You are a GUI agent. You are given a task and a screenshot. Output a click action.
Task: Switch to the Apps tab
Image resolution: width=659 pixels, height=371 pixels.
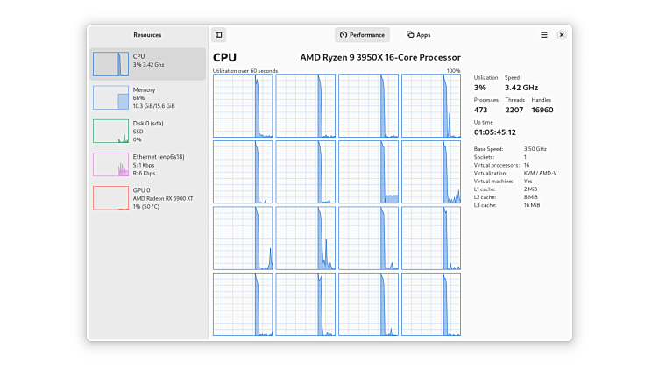click(x=418, y=35)
